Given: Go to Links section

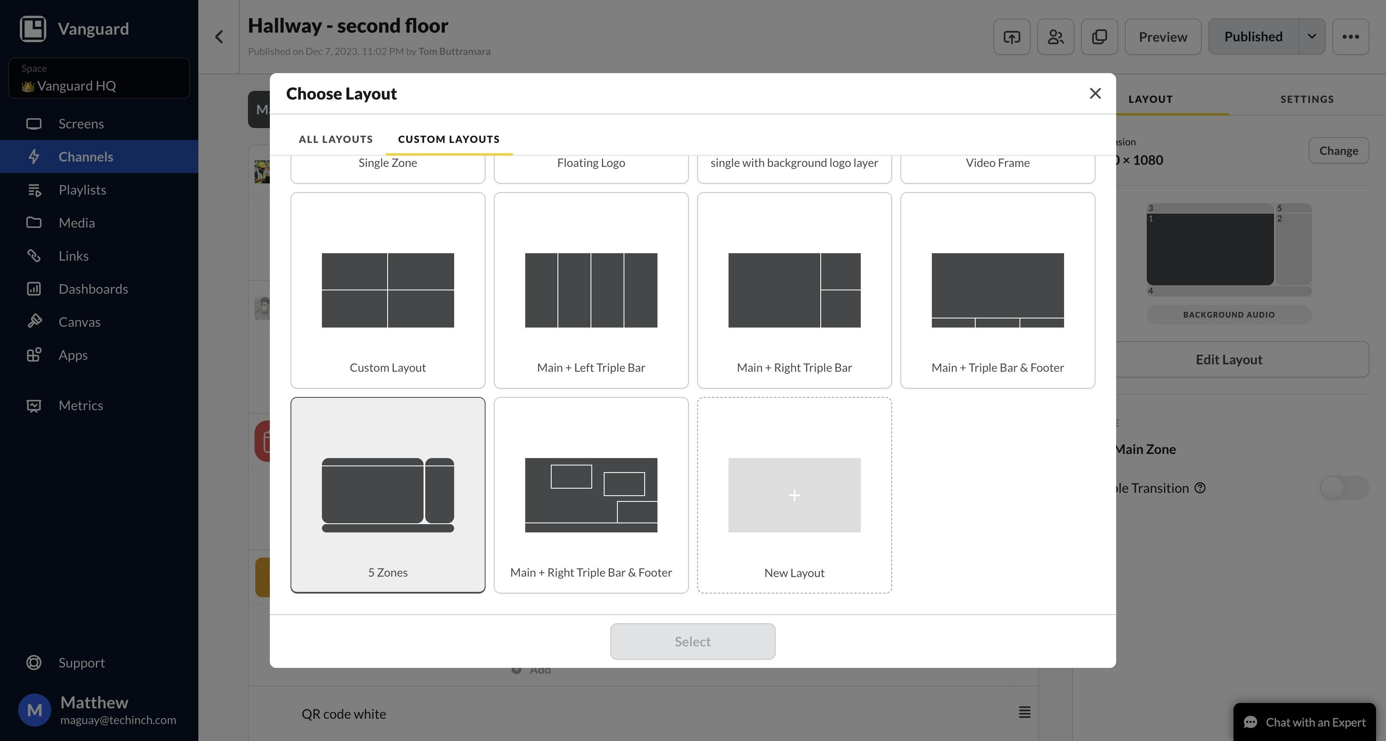Looking at the screenshot, I should click(73, 256).
